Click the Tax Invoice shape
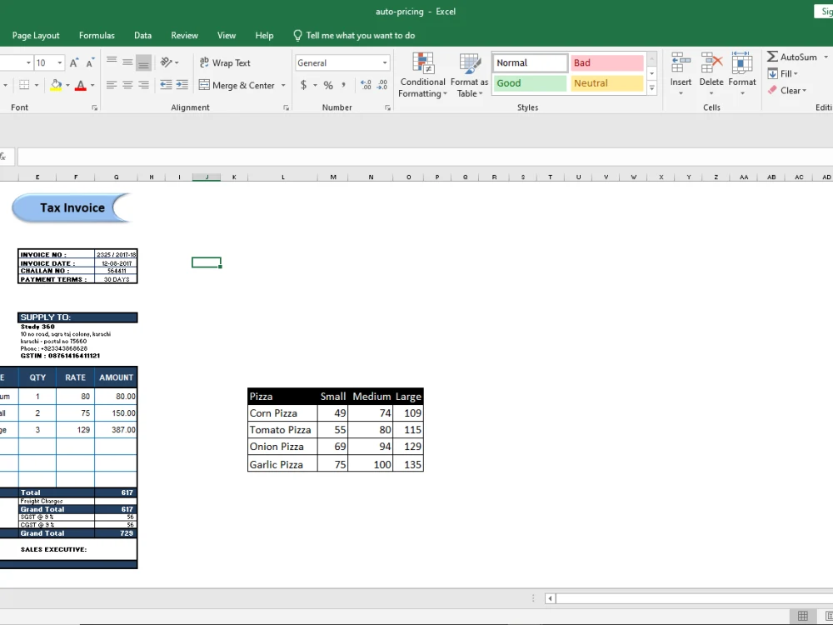The image size is (833, 625). [72, 207]
